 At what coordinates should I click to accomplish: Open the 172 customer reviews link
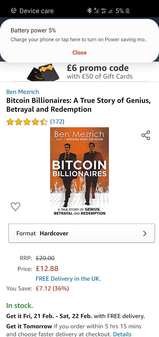57,122
